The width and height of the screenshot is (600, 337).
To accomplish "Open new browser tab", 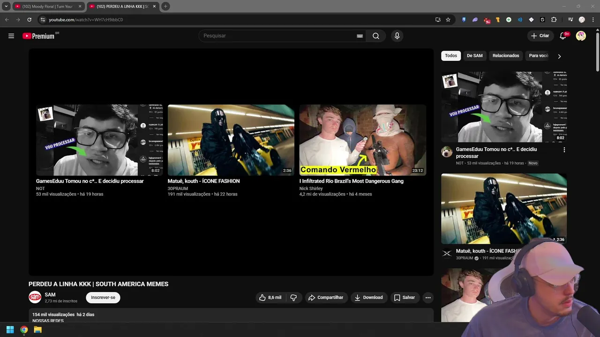I will click(x=165, y=7).
